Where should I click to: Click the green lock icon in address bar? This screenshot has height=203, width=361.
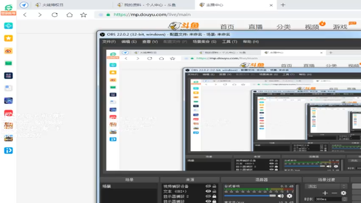(108, 15)
